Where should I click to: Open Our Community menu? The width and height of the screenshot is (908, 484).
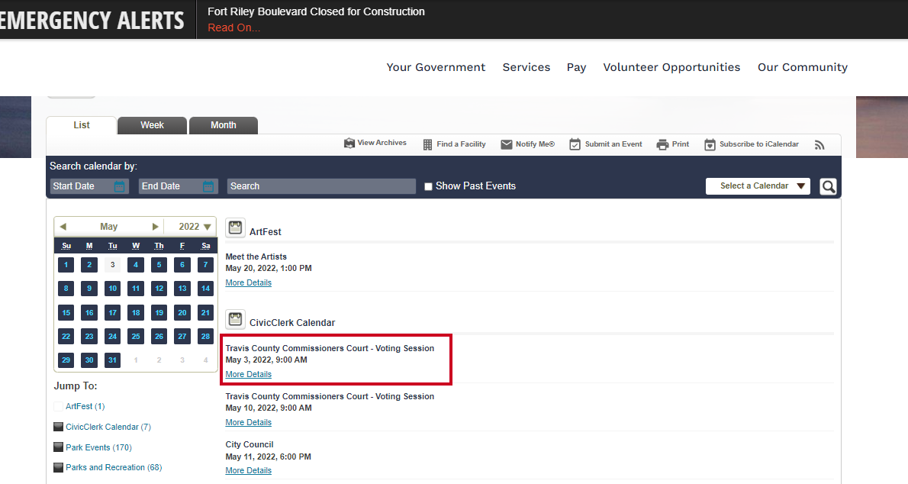803,67
